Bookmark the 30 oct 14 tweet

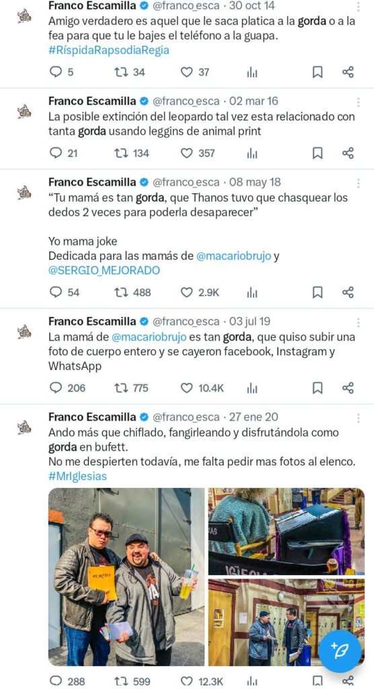coord(317,72)
